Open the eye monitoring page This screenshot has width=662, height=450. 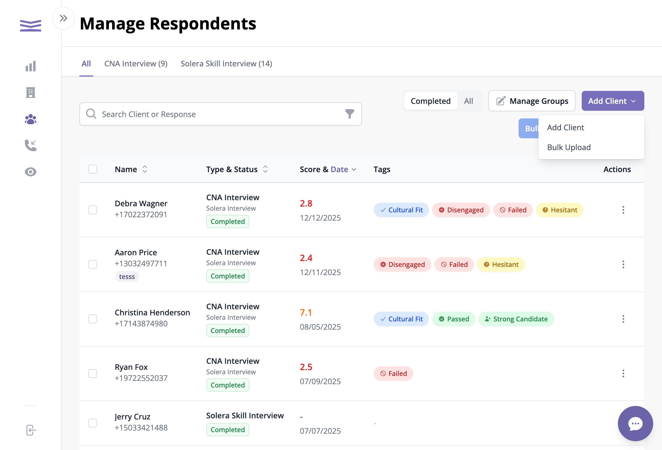30,172
